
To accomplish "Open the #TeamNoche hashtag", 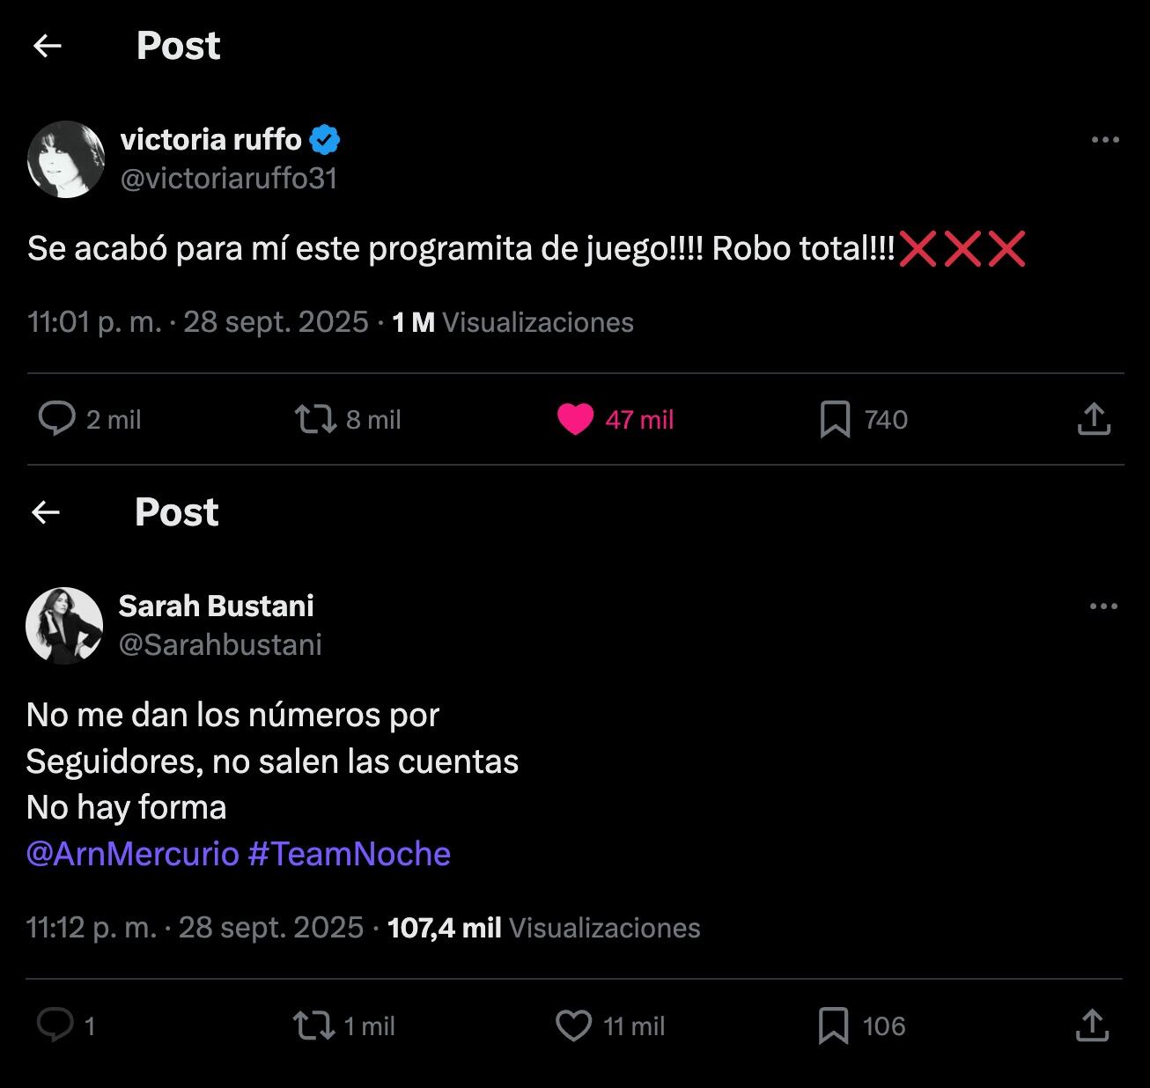I will (350, 854).
